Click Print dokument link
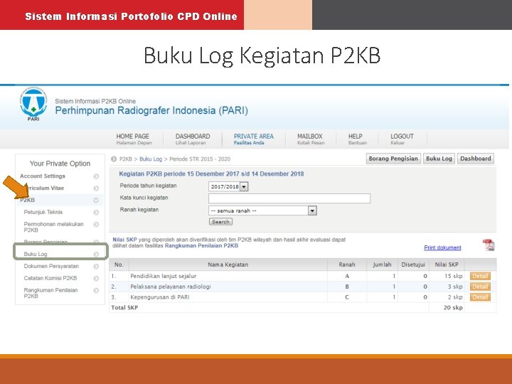 tap(442, 247)
